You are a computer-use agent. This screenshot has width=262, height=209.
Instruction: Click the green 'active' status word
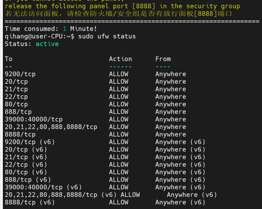coord(47,44)
